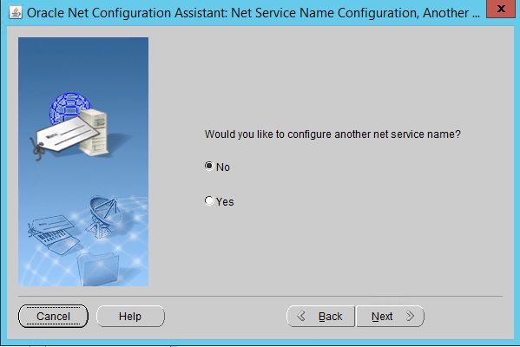Viewport: 520px width, 347px height.
Task: Click the "No" option label text
Action: (x=223, y=167)
